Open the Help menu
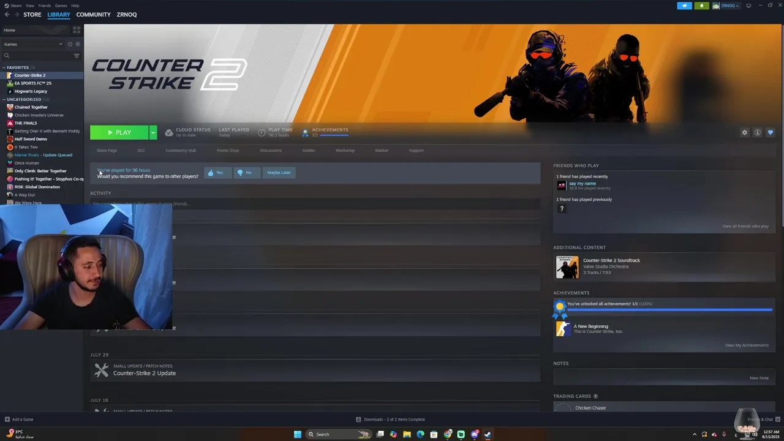 [x=75, y=6]
